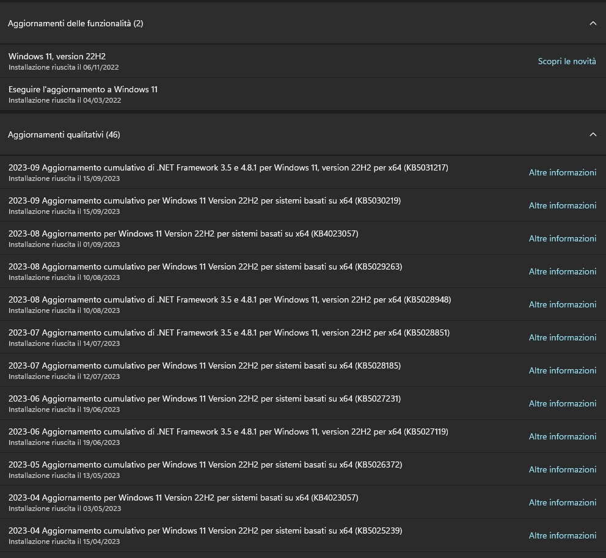This screenshot has height=558, width=606.
Task: Open Altre informazioni for KB5030219
Action: (x=562, y=205)
